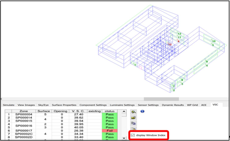230x141 pixels.
Task: Click the open folder icon
Action: pos(134,118)
